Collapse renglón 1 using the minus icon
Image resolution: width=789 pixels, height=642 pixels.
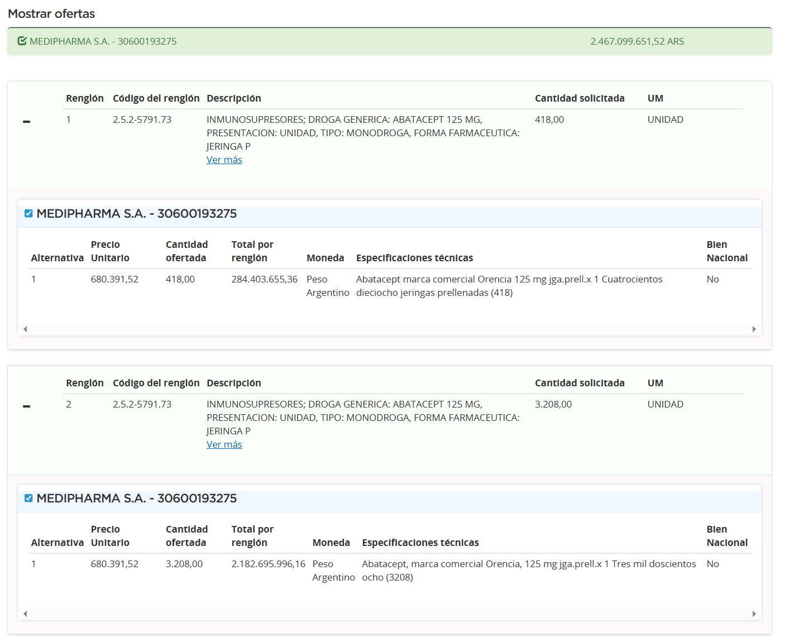pos(26,121)
